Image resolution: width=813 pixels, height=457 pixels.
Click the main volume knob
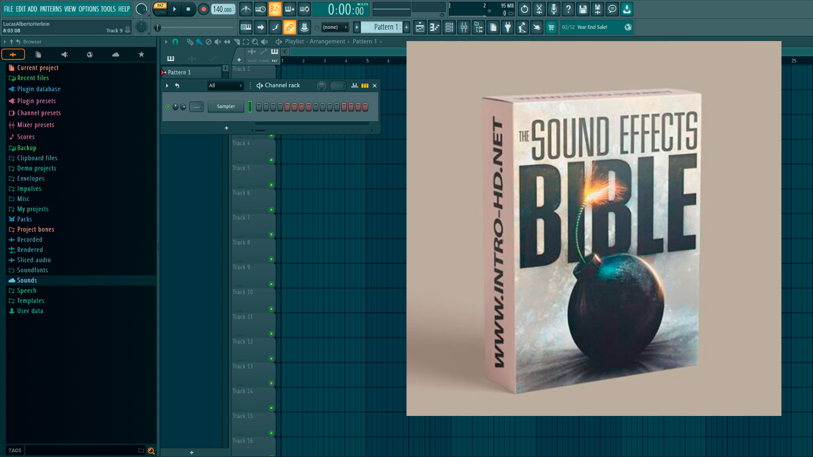pyautogui.click(x=141, y=9)
